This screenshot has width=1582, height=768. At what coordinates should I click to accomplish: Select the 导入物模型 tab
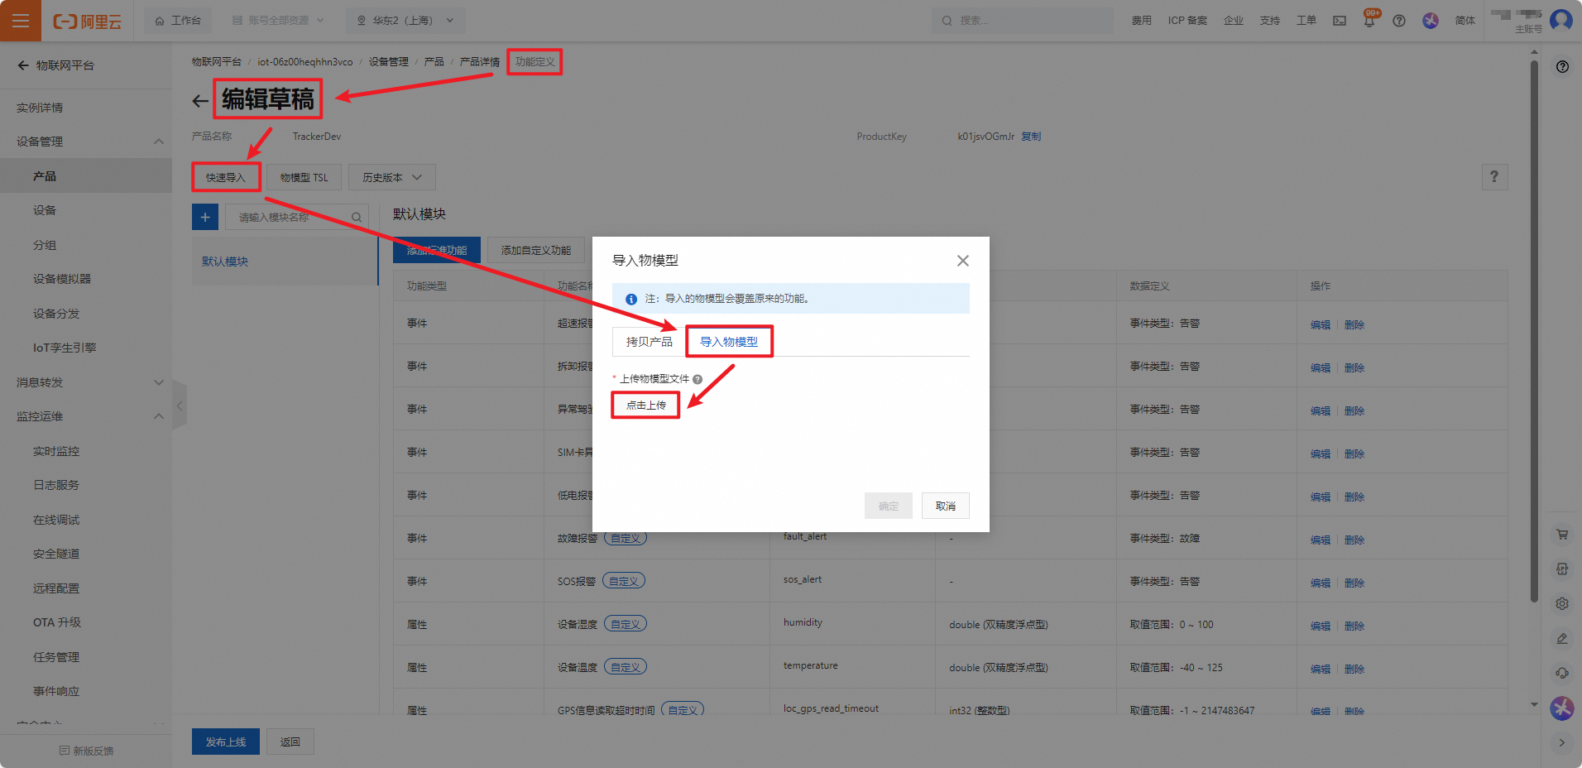click(729, 342)
